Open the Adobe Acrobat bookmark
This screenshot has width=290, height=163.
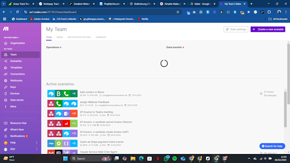pos(40,19)
